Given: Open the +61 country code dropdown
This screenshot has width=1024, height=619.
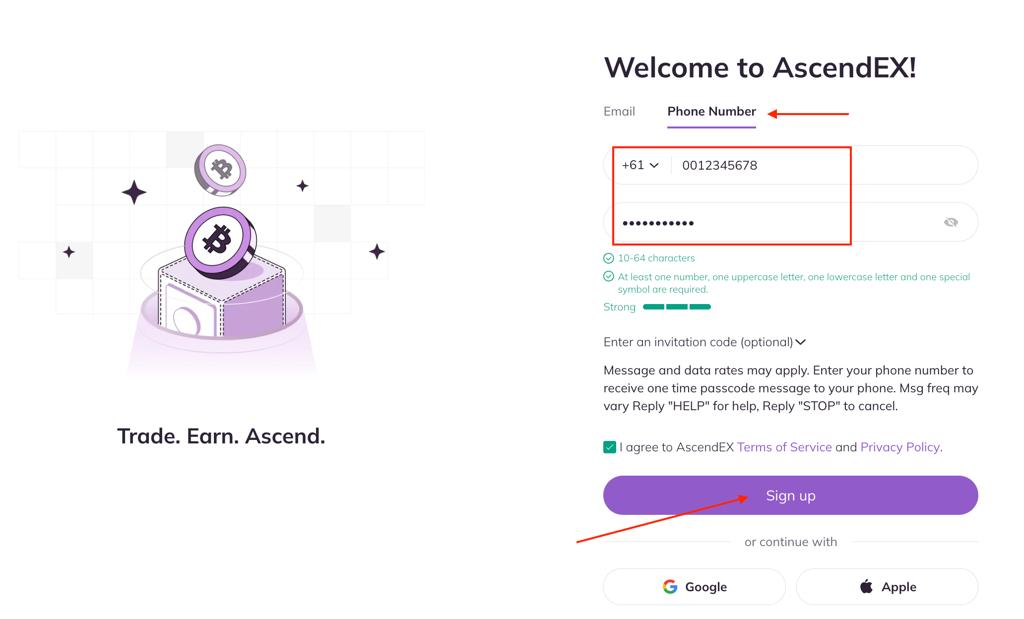Looking at the screenshot, I should [640, 165].
